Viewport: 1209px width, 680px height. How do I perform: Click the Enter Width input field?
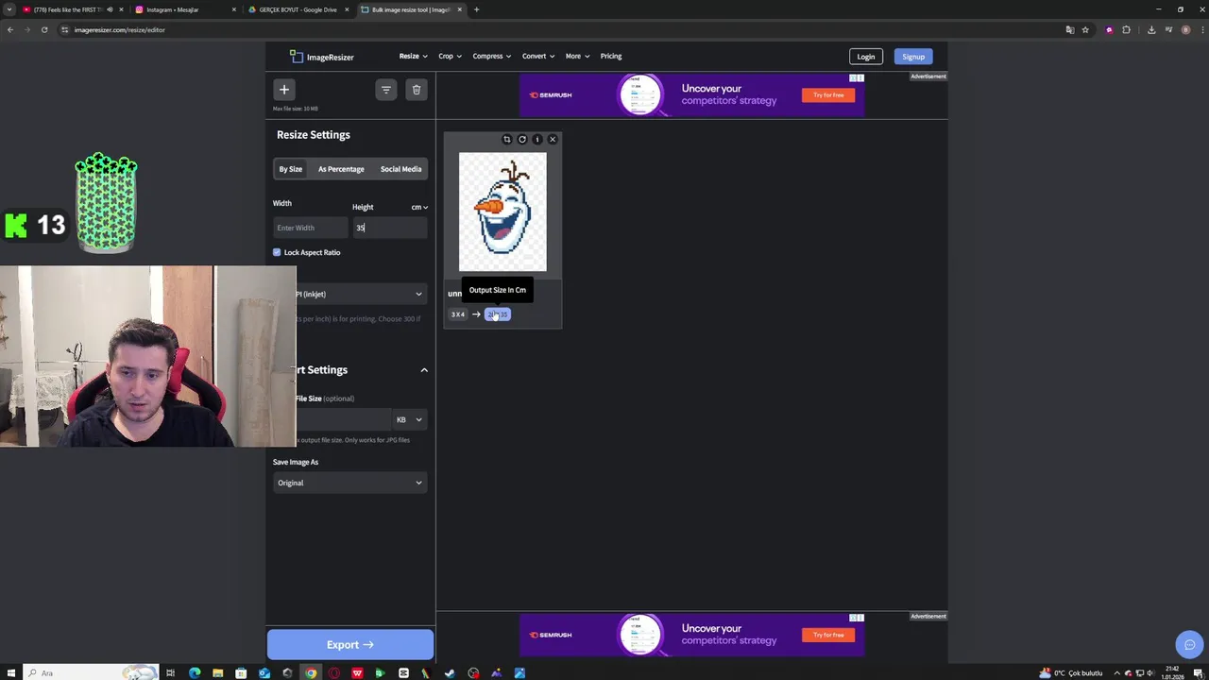coord(310,228)
